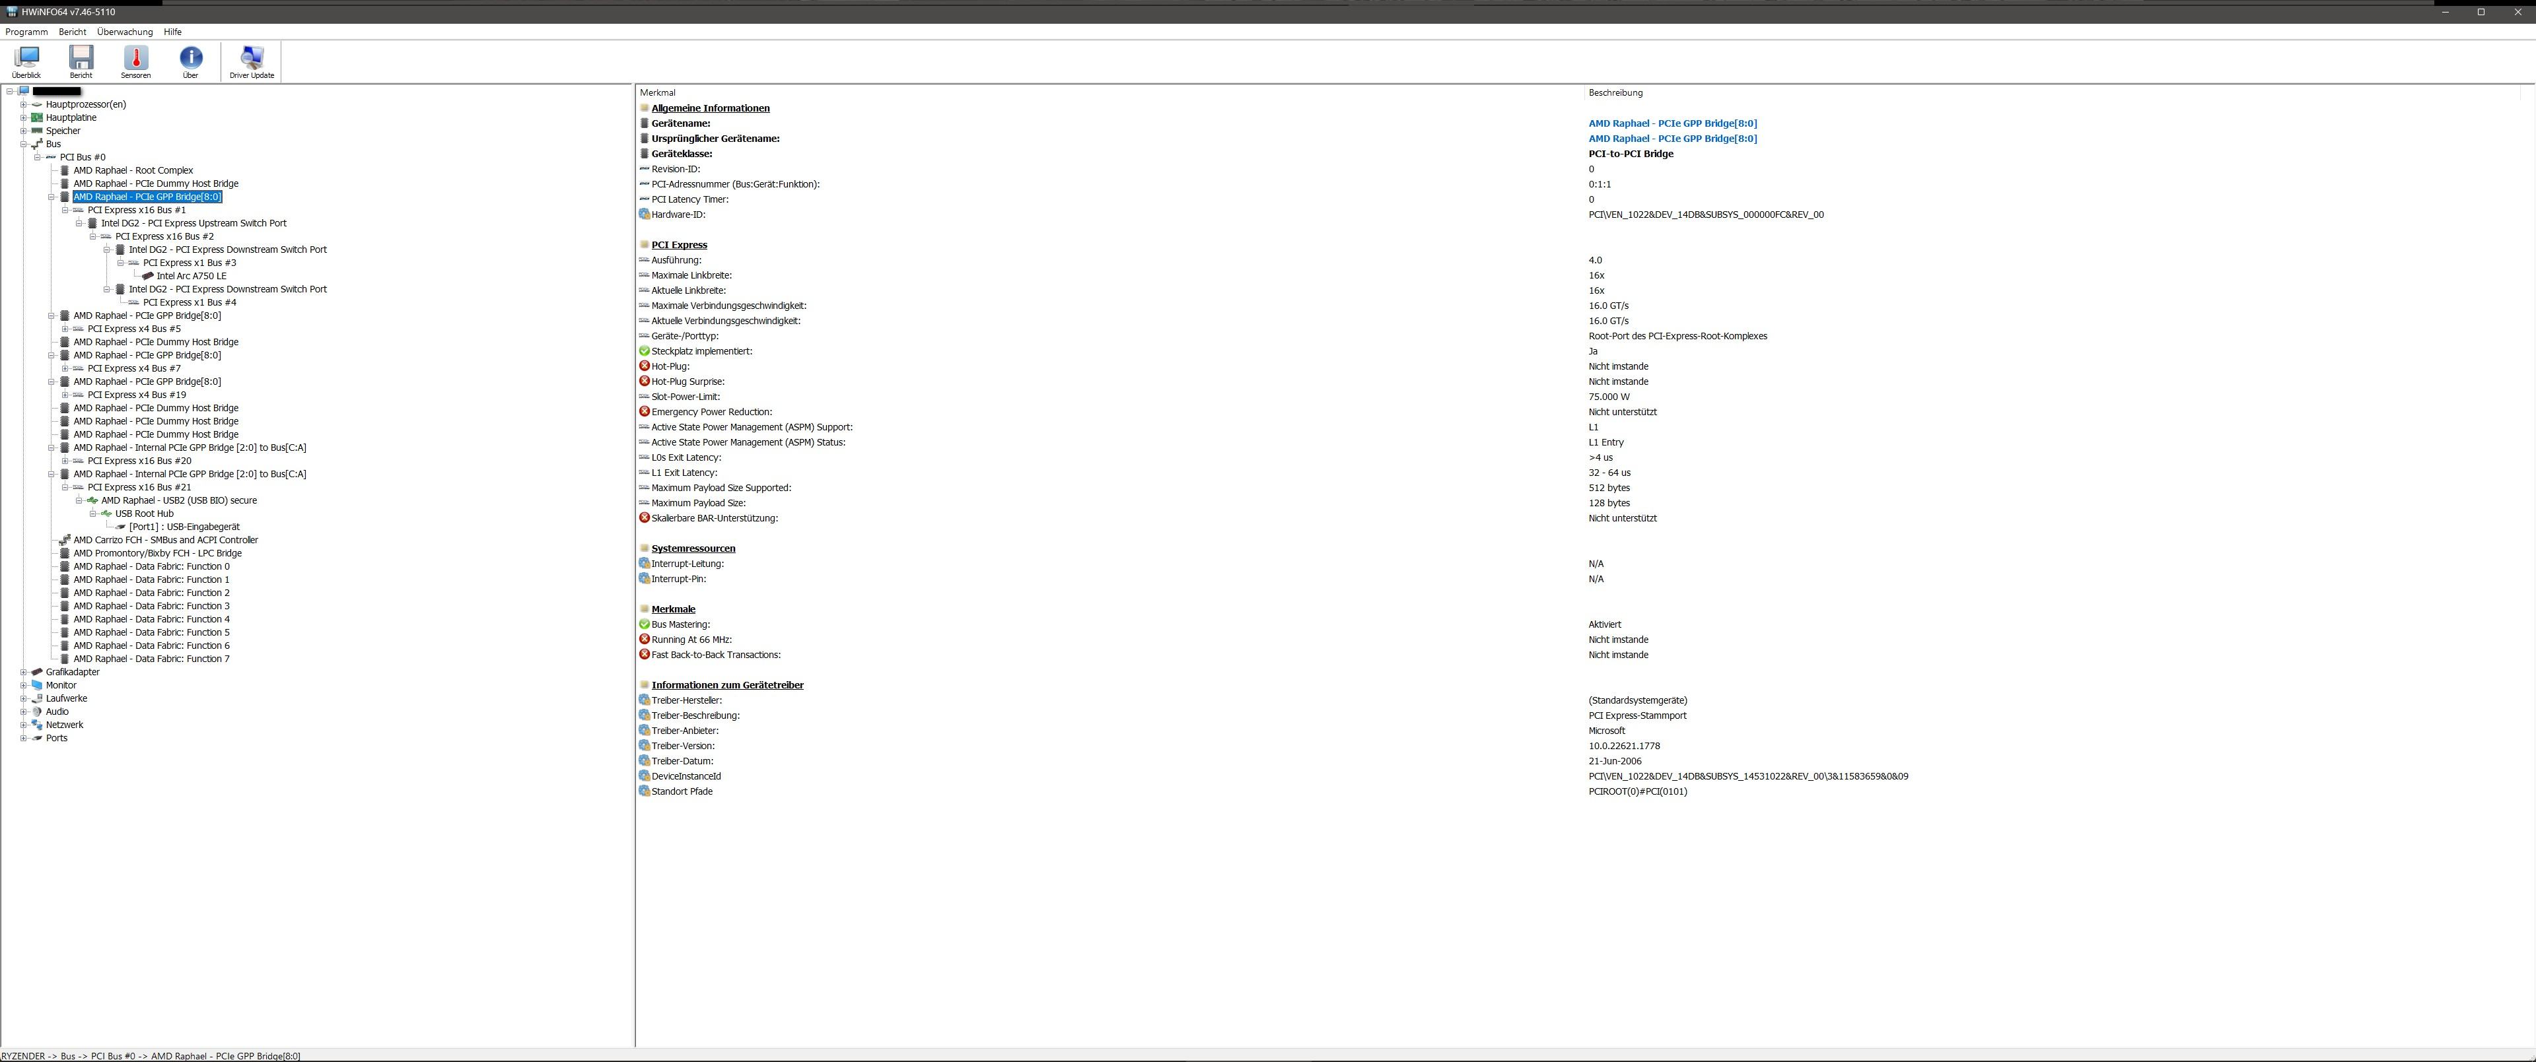Open the Überwachung menu
The width and height of the screenshot is (2536, 1062).
coord(125,32)
